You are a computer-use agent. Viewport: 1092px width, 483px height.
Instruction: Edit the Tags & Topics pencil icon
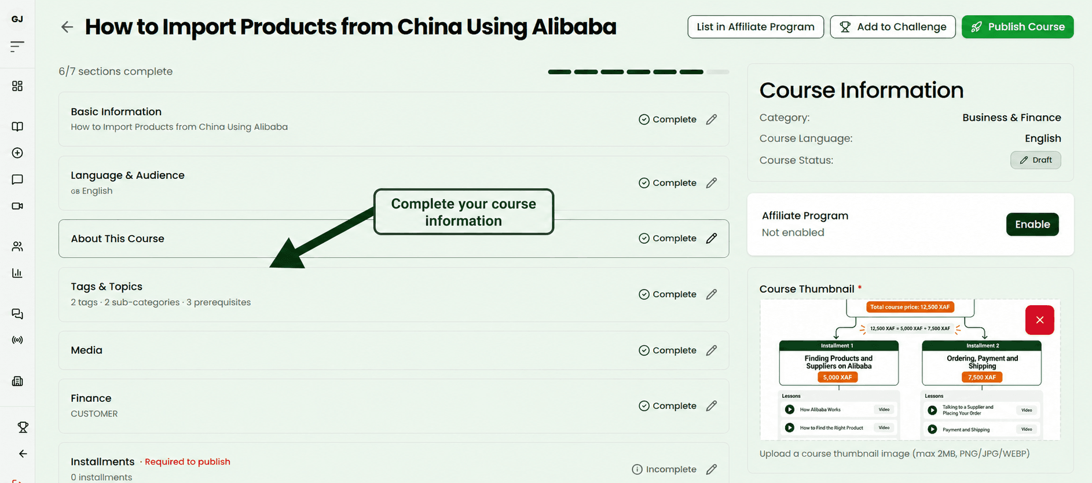[712, 294]
